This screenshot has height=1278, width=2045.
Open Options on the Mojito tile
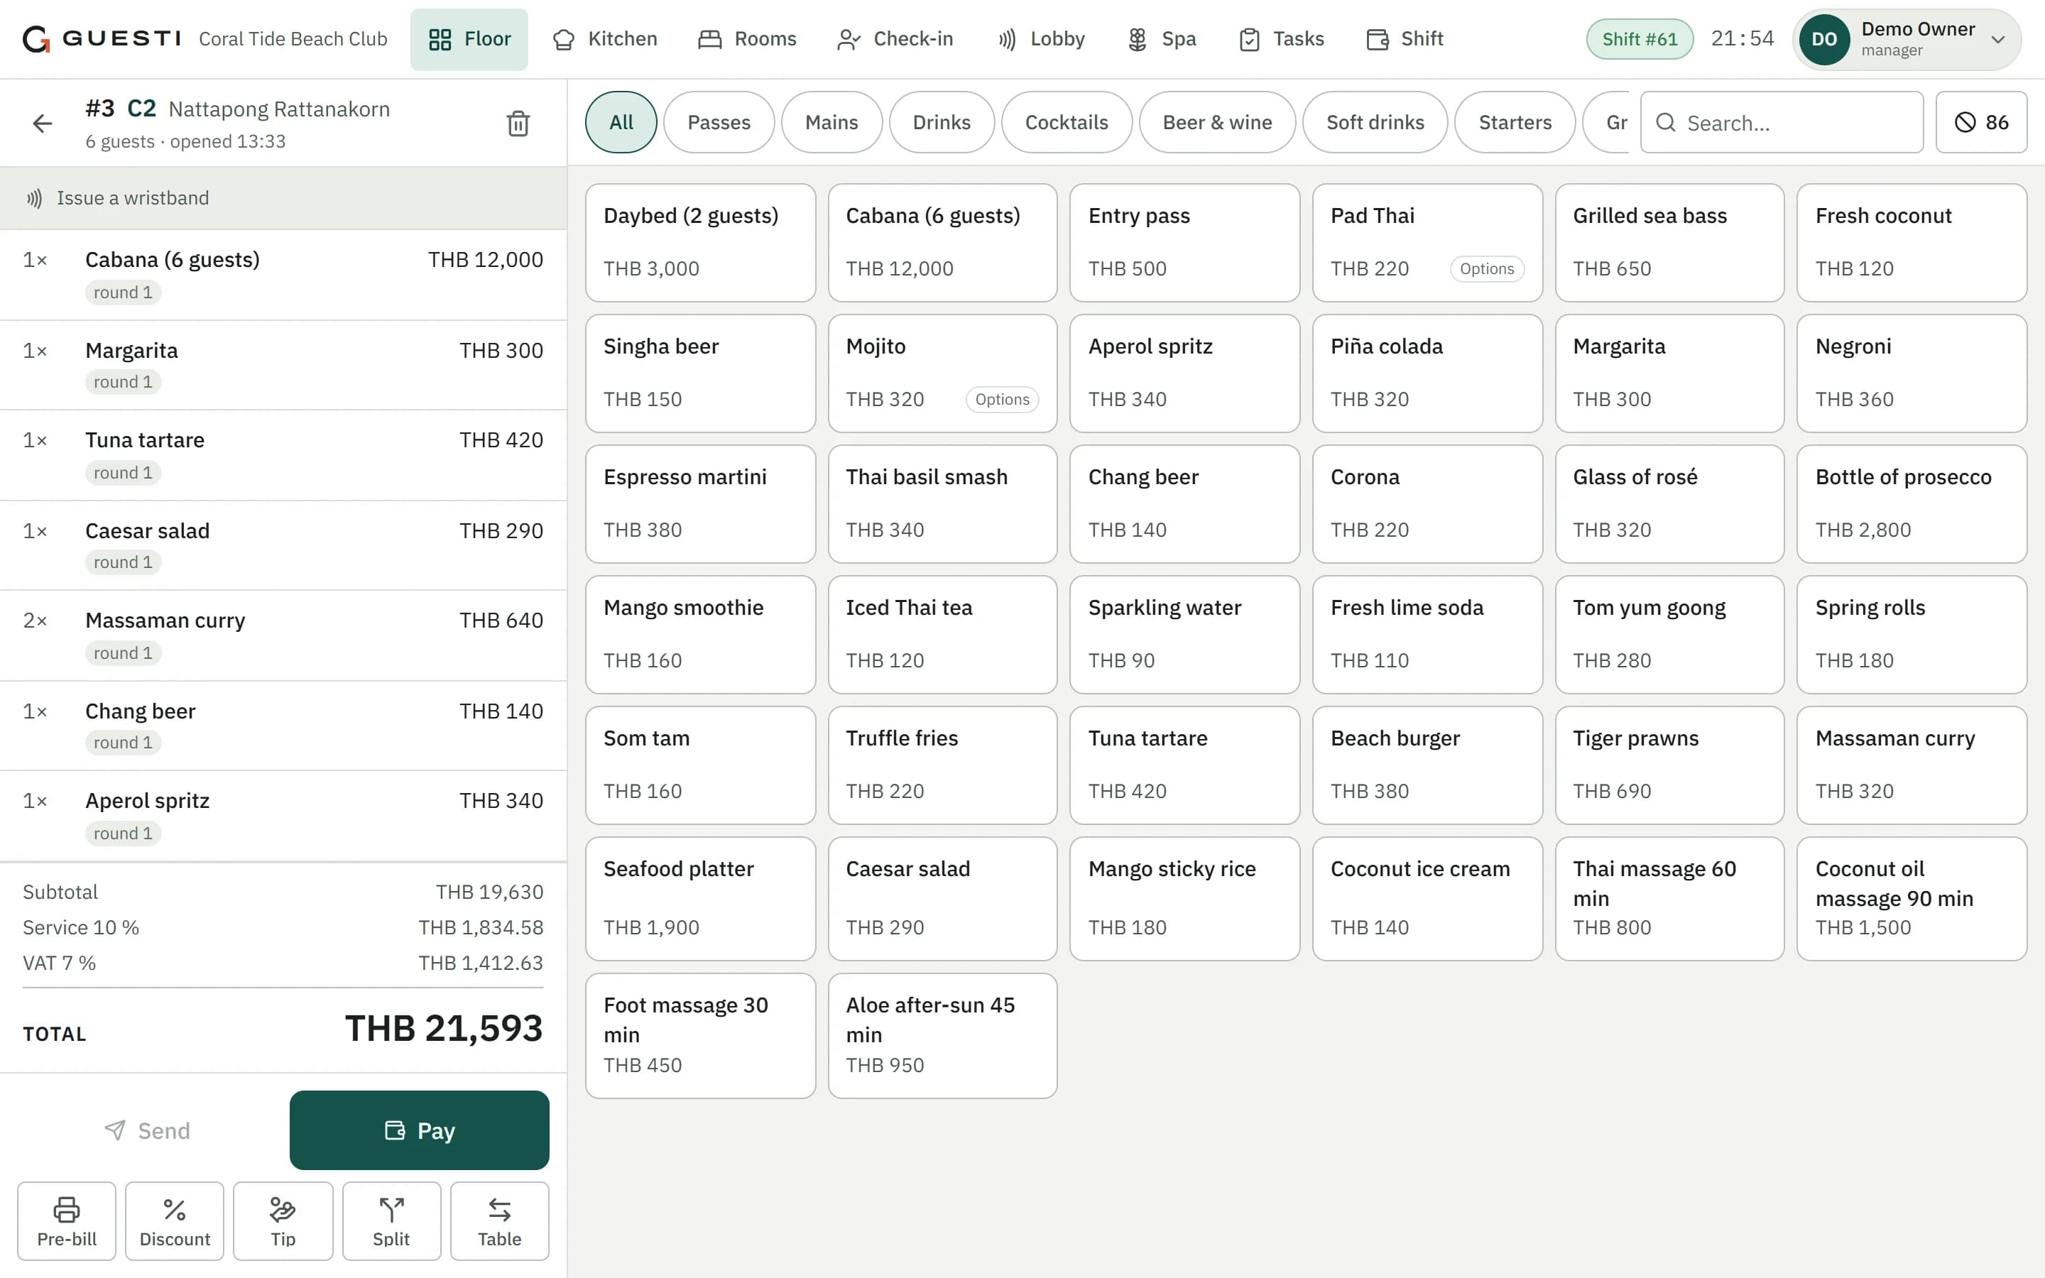click(x=1002, y=400)
